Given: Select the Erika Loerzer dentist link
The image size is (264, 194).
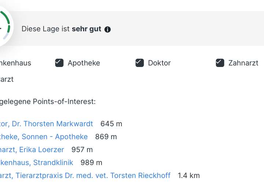Looking at the screenshot, I should (32, 150).
